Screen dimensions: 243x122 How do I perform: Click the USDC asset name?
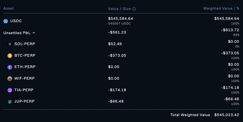click(15, 21)
